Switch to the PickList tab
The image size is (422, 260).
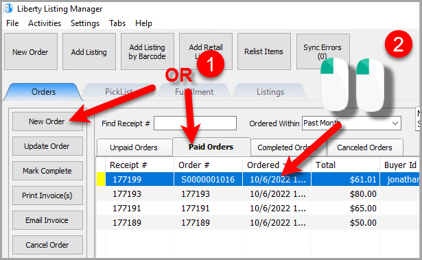(x=119, y=92)
